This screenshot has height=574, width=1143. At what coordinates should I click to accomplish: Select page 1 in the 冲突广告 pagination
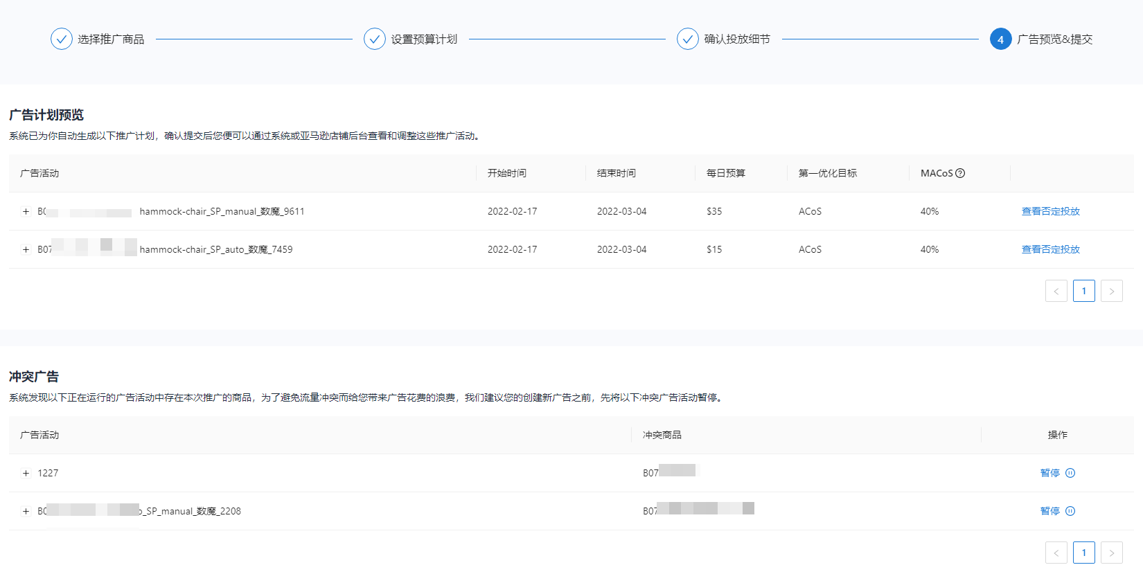pyautogui.click(x=1083, y=553)
